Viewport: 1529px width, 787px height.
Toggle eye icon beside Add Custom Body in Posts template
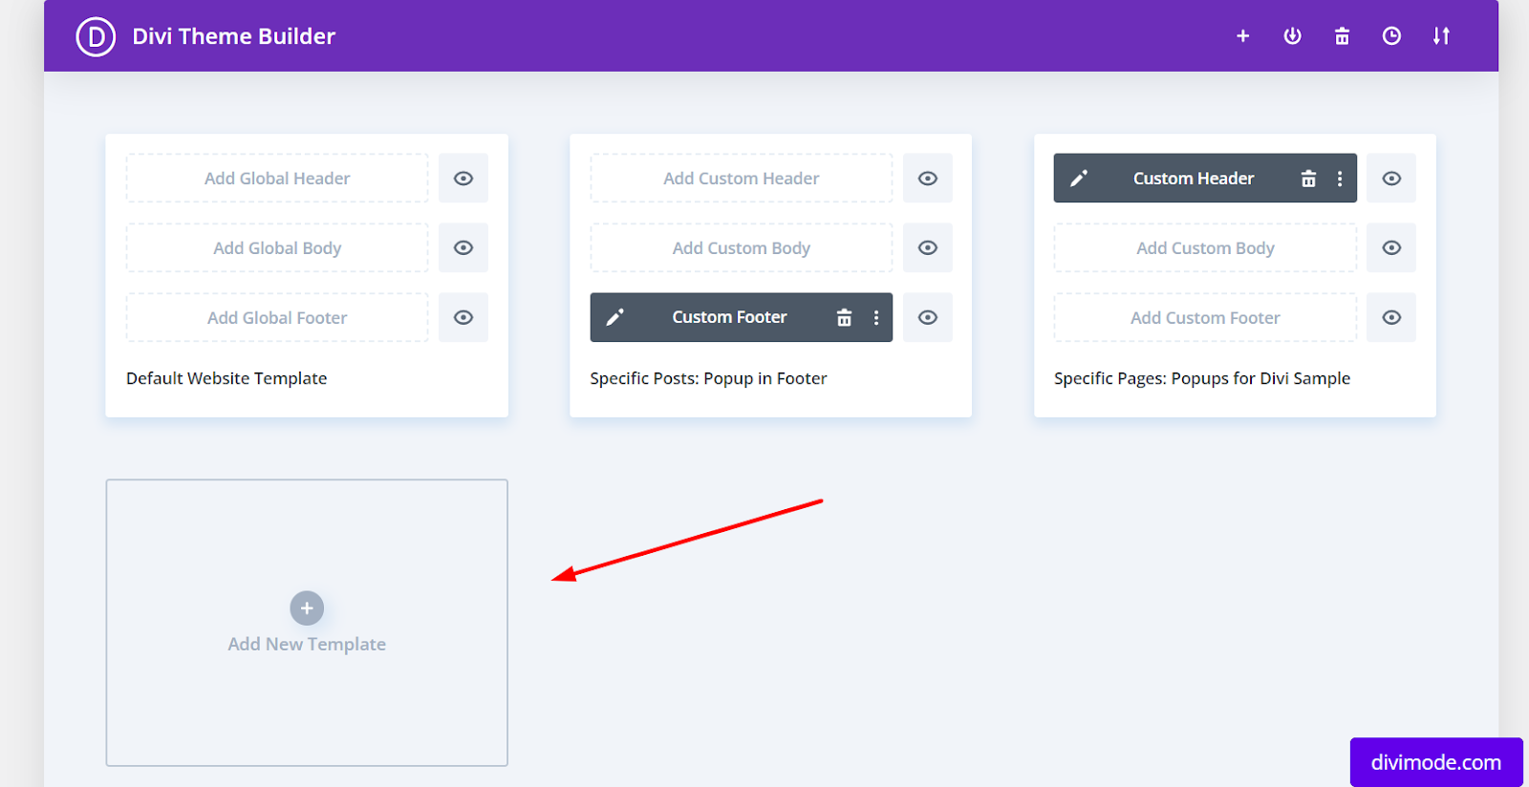coord(927,247)
